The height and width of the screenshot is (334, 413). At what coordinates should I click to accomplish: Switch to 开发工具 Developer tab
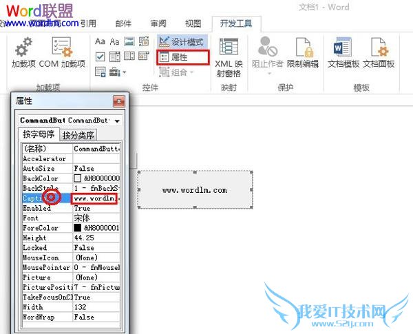click(236, 23)
